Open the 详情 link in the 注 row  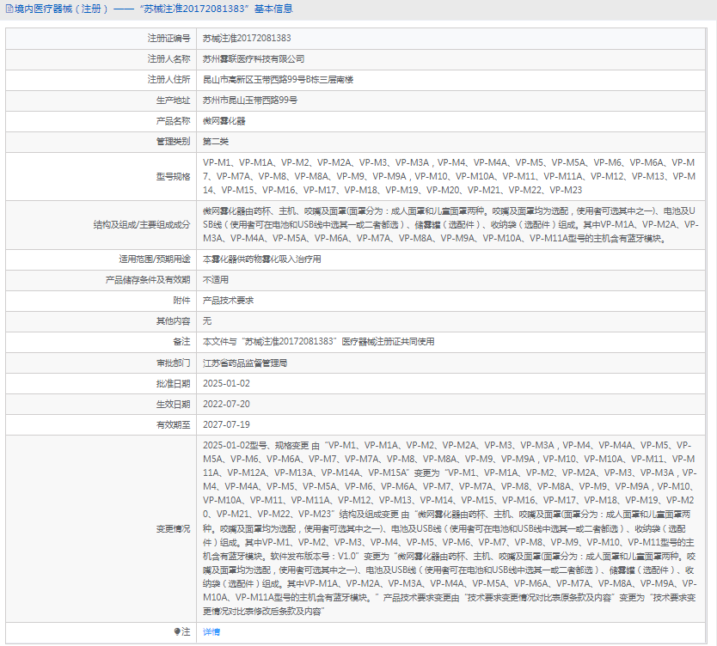pyautogui.click(x=211, y=632)
